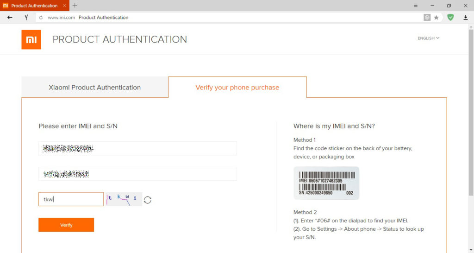
Task: Reload the page with the address bar refresh icon
Action: click(41, 18)
